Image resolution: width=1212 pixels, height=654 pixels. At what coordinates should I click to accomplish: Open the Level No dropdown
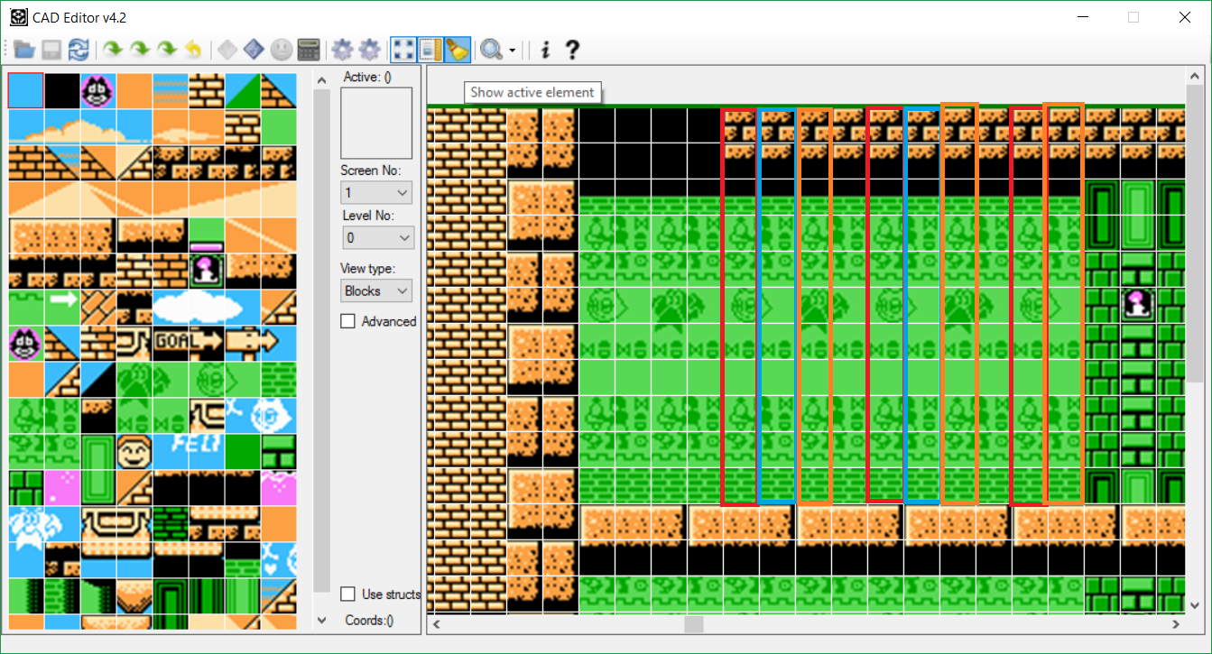tap(378, 238)
